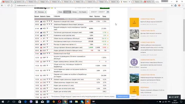The width and height of the screenshot is (185, 104).
Task: Go back with browser back arrow
Action: 2,5
